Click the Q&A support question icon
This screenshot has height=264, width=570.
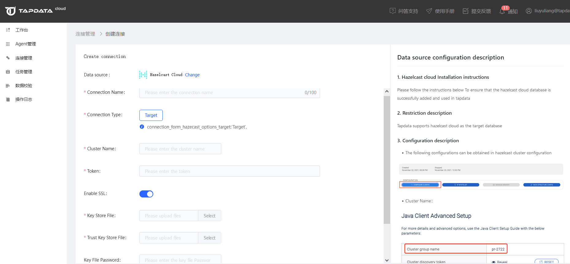[393, 11]
